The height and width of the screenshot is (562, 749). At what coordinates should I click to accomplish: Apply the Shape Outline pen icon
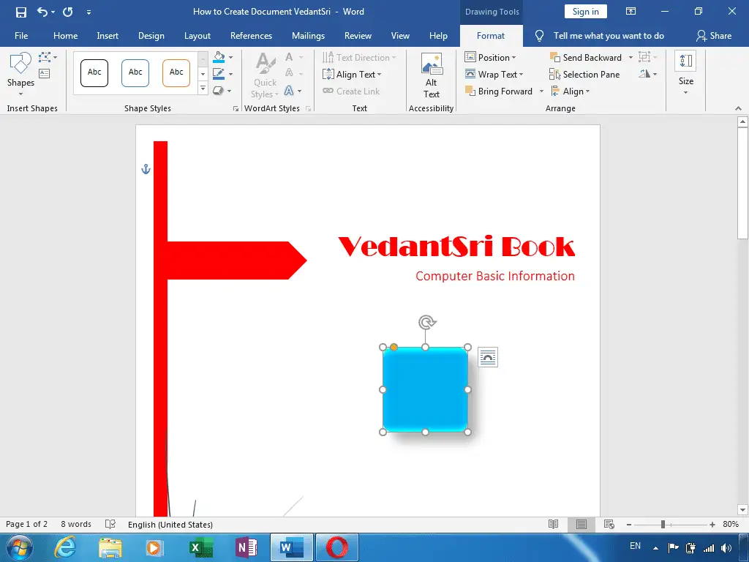click(x=219, y=74)
